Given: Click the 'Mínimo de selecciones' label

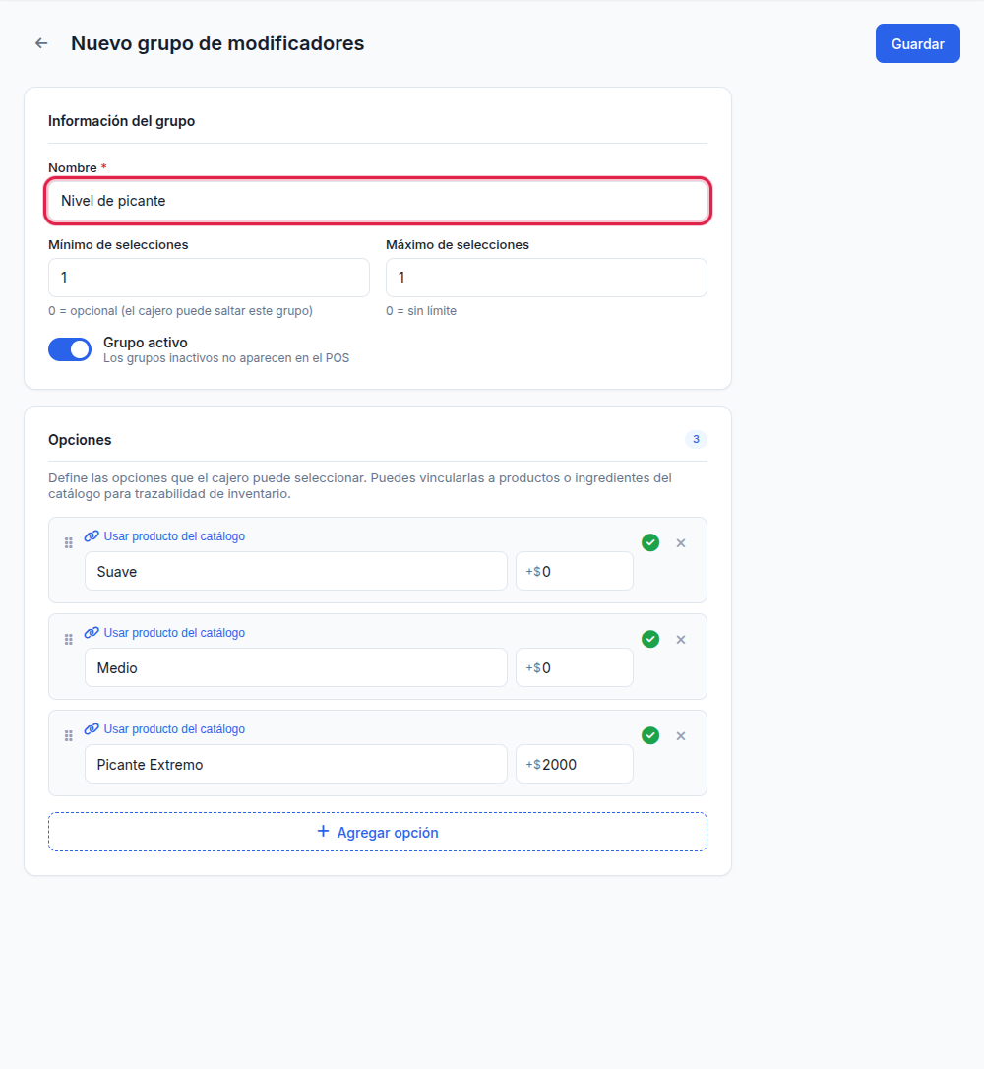Looking at the screenshot, I should [x=118, y=245].
